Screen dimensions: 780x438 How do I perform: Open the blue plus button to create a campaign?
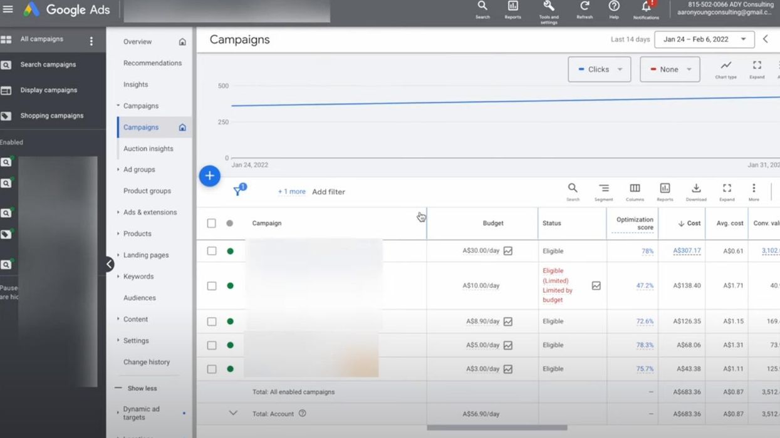[x=210, y=176]
